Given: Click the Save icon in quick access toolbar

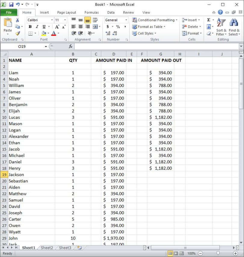Looking at the screenshot, I should (11, 5).
